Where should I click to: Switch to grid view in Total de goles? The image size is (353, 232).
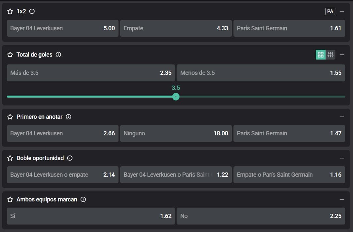320,55
